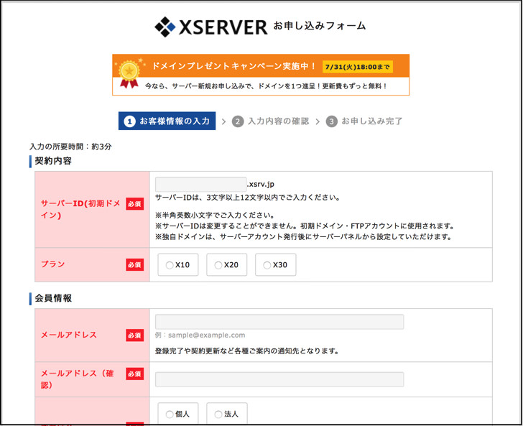Select step 2 入力内容の確認 tab

click(x=271, y=121)
